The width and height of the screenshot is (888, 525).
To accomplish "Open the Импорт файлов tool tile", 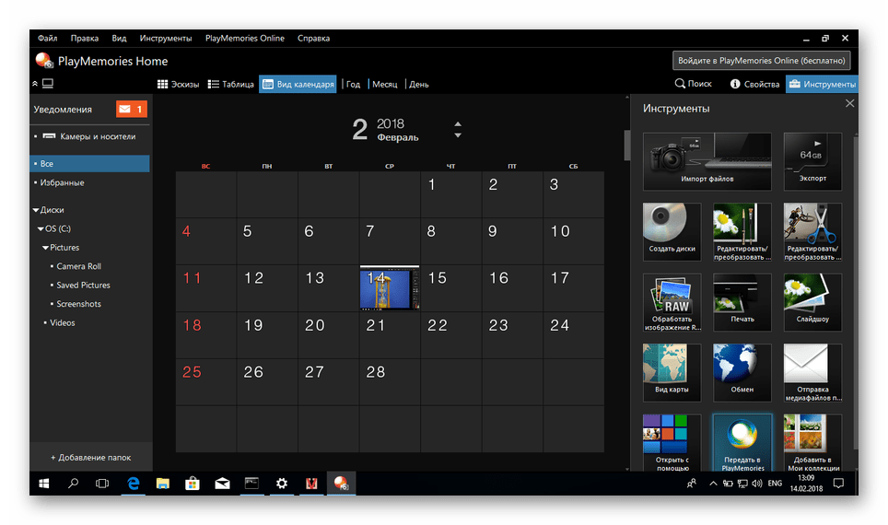I will [707, 161].
